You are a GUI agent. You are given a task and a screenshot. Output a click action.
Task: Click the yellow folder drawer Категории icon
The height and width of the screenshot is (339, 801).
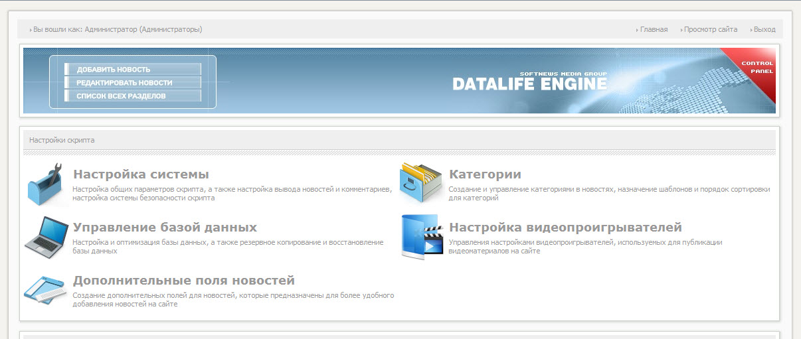click(x=422, y=182)
